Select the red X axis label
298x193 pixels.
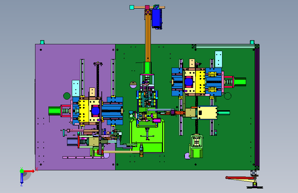point(37,169)
